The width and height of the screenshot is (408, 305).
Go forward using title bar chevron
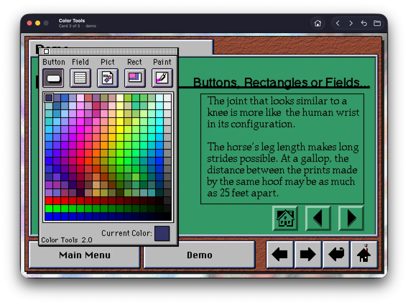[x=351, y=23]
